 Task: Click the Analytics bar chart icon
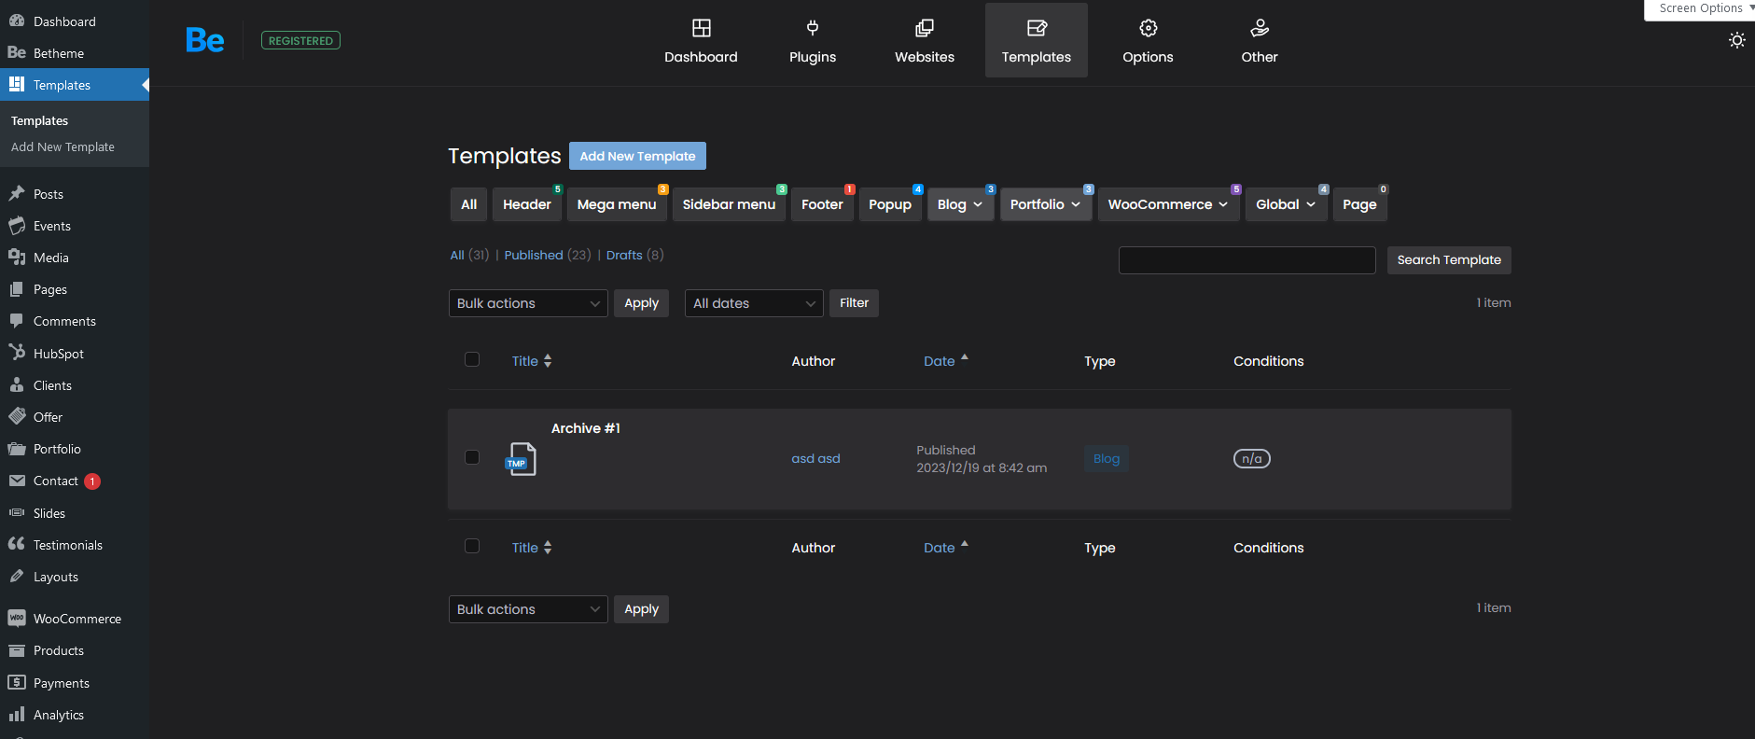click(x=17, y=714)
